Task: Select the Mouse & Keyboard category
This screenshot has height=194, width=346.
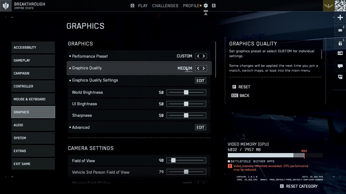Action: (33, 99)
